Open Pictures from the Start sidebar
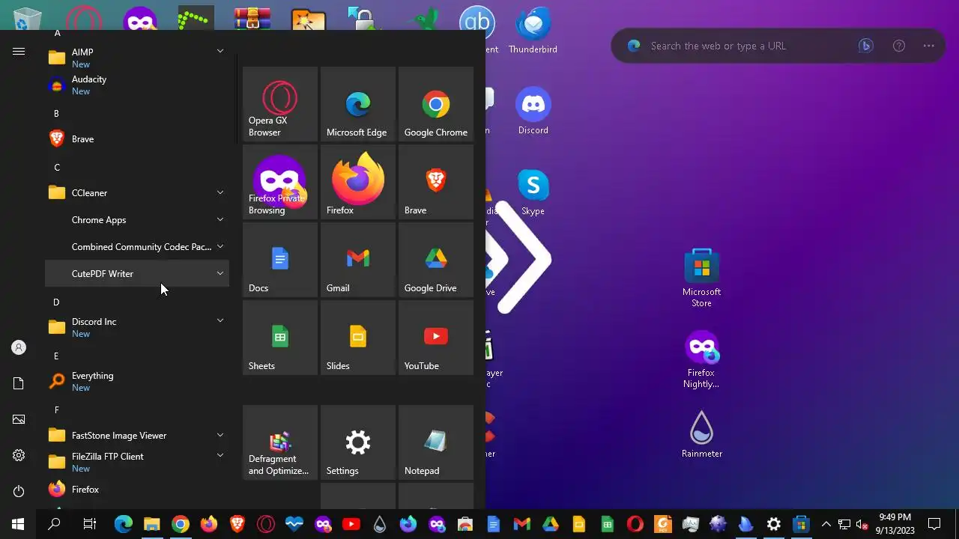 [x=19, y=419]
